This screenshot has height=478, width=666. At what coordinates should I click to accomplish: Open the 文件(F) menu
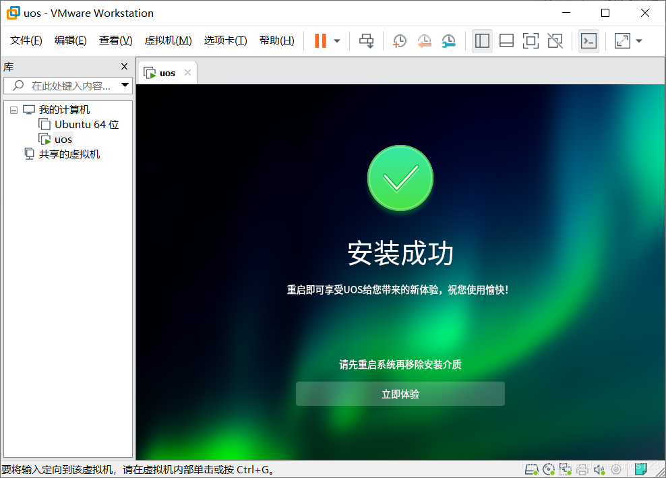coord(26,40)
